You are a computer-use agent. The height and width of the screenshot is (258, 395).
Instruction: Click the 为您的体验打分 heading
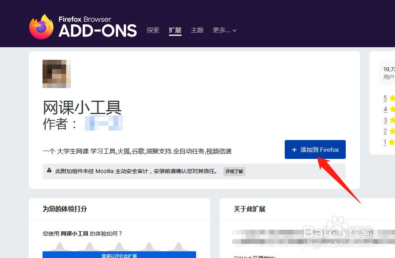(65, 209)
